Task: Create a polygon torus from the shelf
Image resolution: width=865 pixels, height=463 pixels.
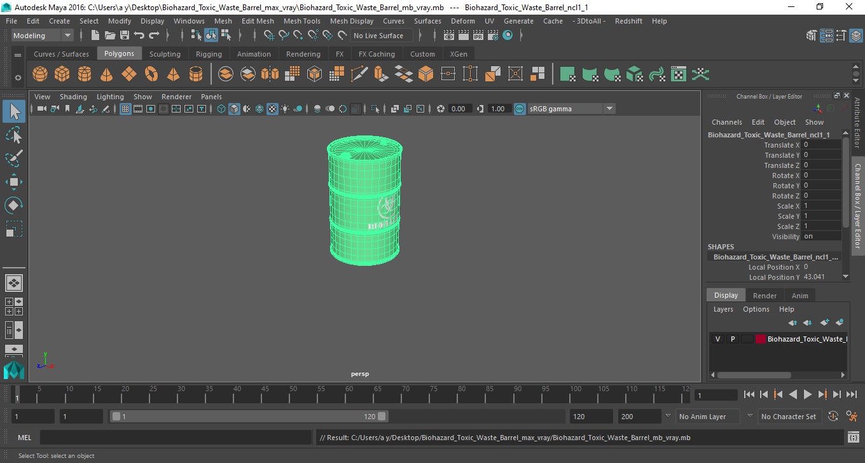Action: click(151, 74)
